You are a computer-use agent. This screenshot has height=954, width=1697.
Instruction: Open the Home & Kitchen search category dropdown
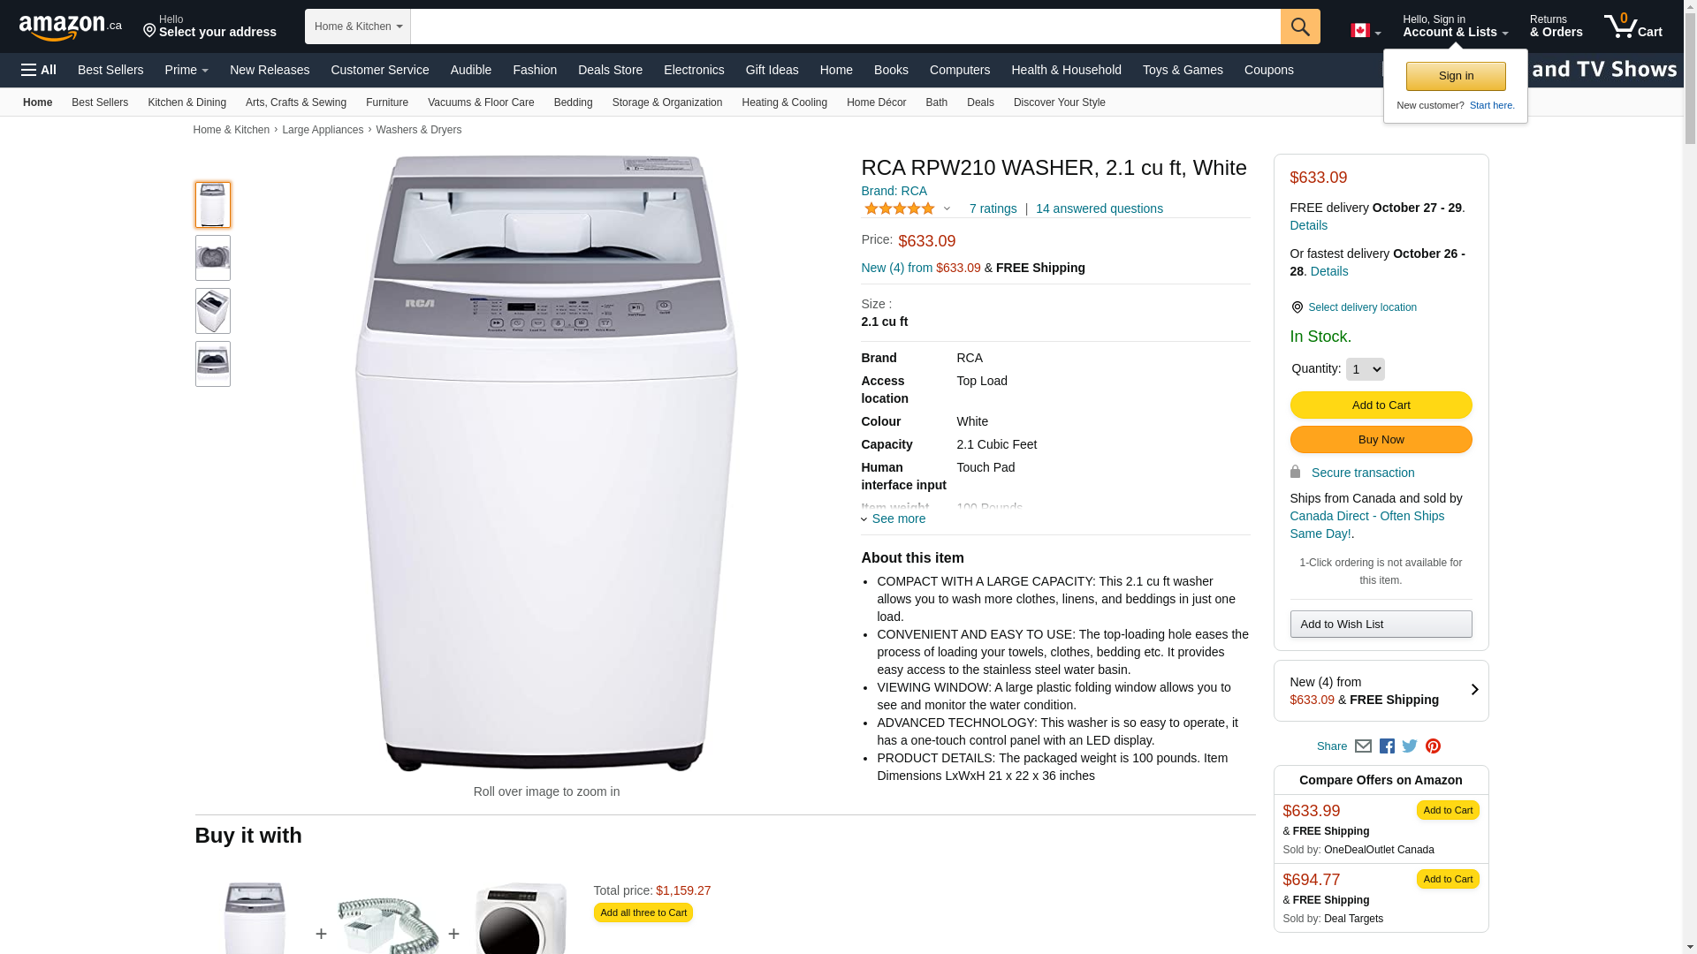pos(357,26)
